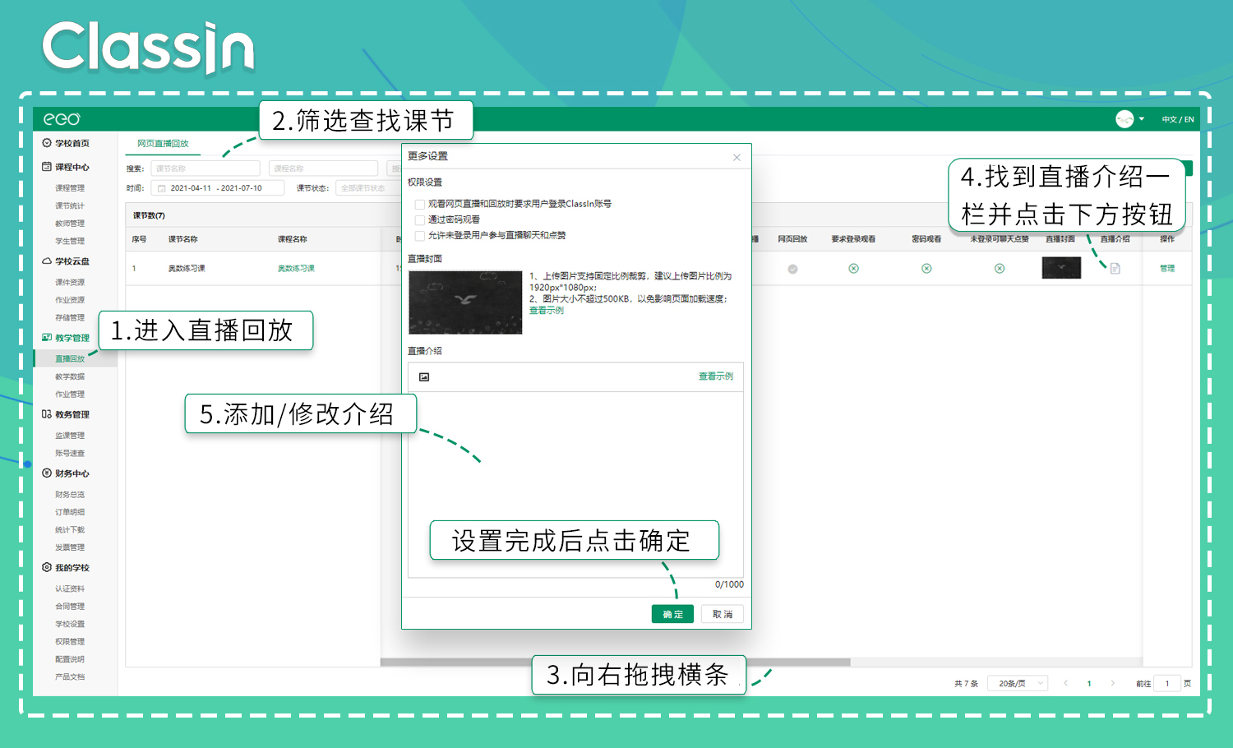Open 学校首页 in the sidebar
Viewport: 1233px width, 748px height.
(72, 143)
